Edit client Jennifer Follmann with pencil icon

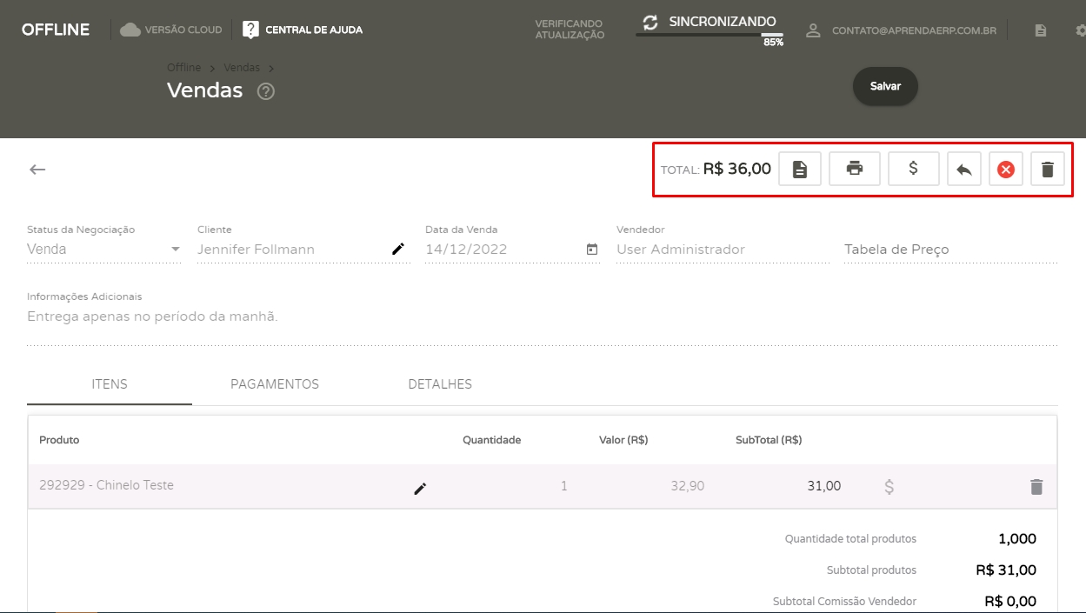pyautogui.click(x=398, y=250)
